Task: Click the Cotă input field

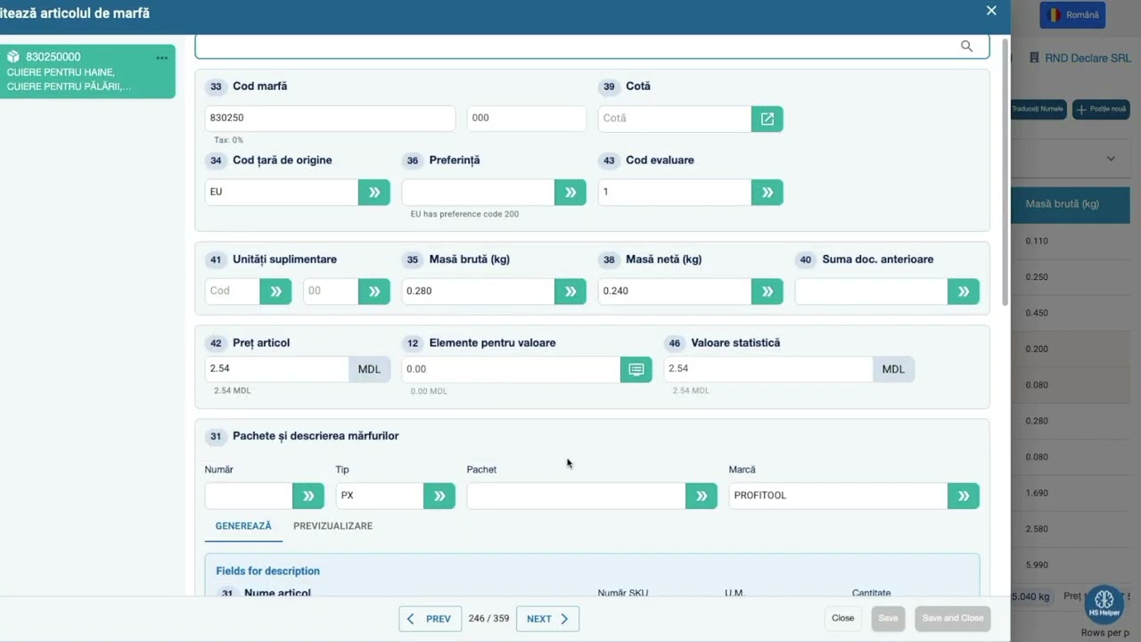Action: pyautogui.click(x=675, y=119)
